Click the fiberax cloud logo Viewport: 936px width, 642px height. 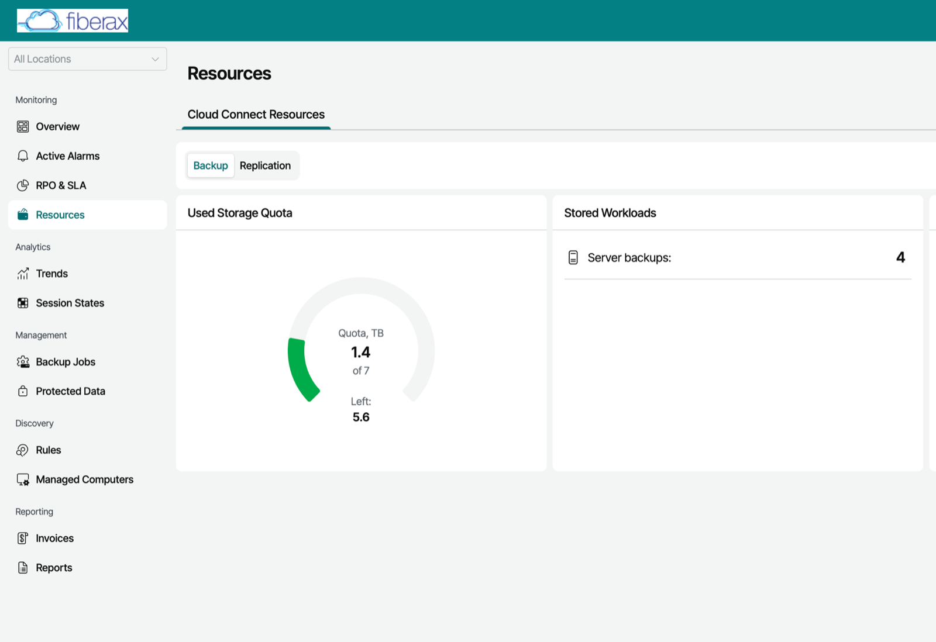[73, 20]
